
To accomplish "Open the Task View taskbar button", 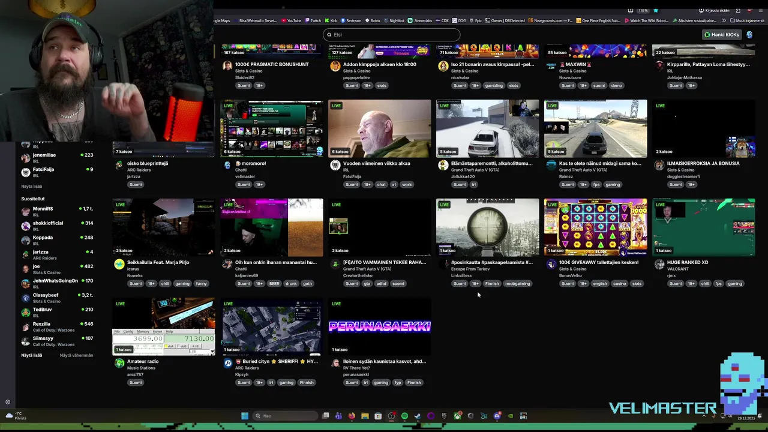I will [325, 416].
